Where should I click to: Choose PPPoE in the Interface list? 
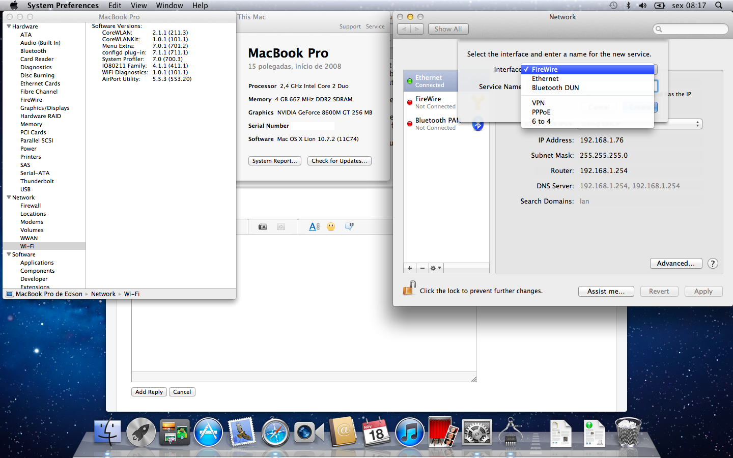click(x=587, y=112)
